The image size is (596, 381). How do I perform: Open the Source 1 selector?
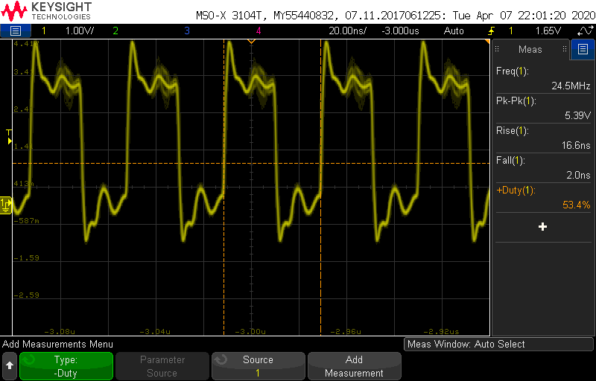258,366
